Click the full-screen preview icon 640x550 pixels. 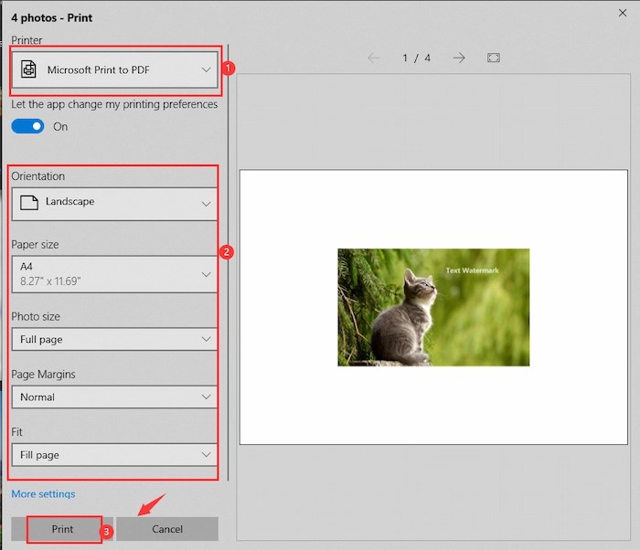(x=494, y=58)
